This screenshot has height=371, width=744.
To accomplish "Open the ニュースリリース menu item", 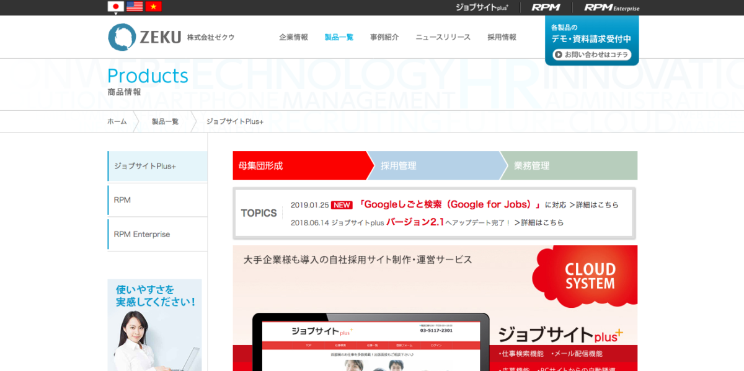I will pyautogui.click(x=443, y=37).
